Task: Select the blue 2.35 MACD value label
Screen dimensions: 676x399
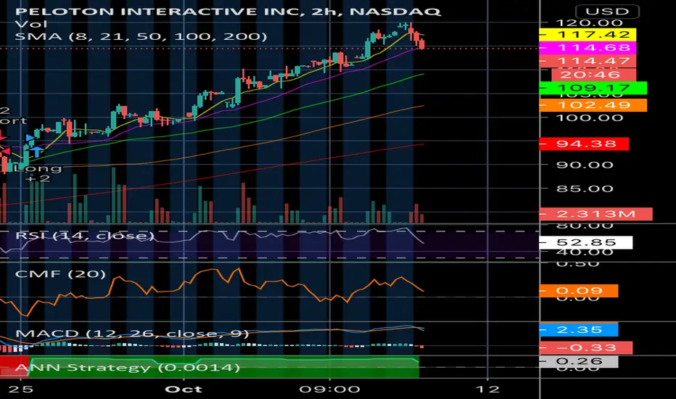Action: (579, 330)
